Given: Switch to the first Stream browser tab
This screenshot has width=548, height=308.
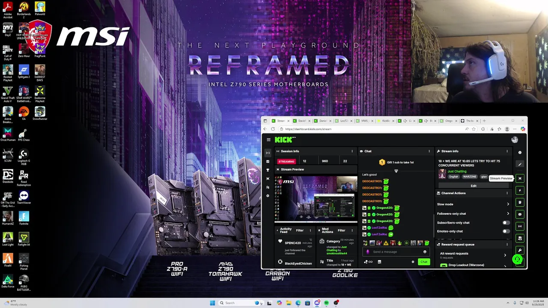Looking at the screenshot, I should click(281, 121).
